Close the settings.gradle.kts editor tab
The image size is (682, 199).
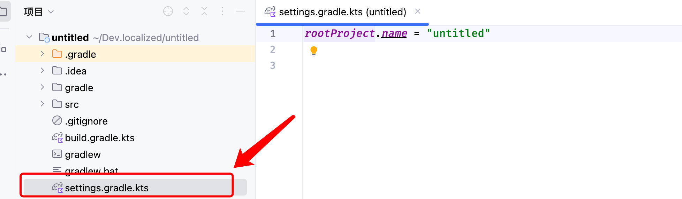coord(418,11)
